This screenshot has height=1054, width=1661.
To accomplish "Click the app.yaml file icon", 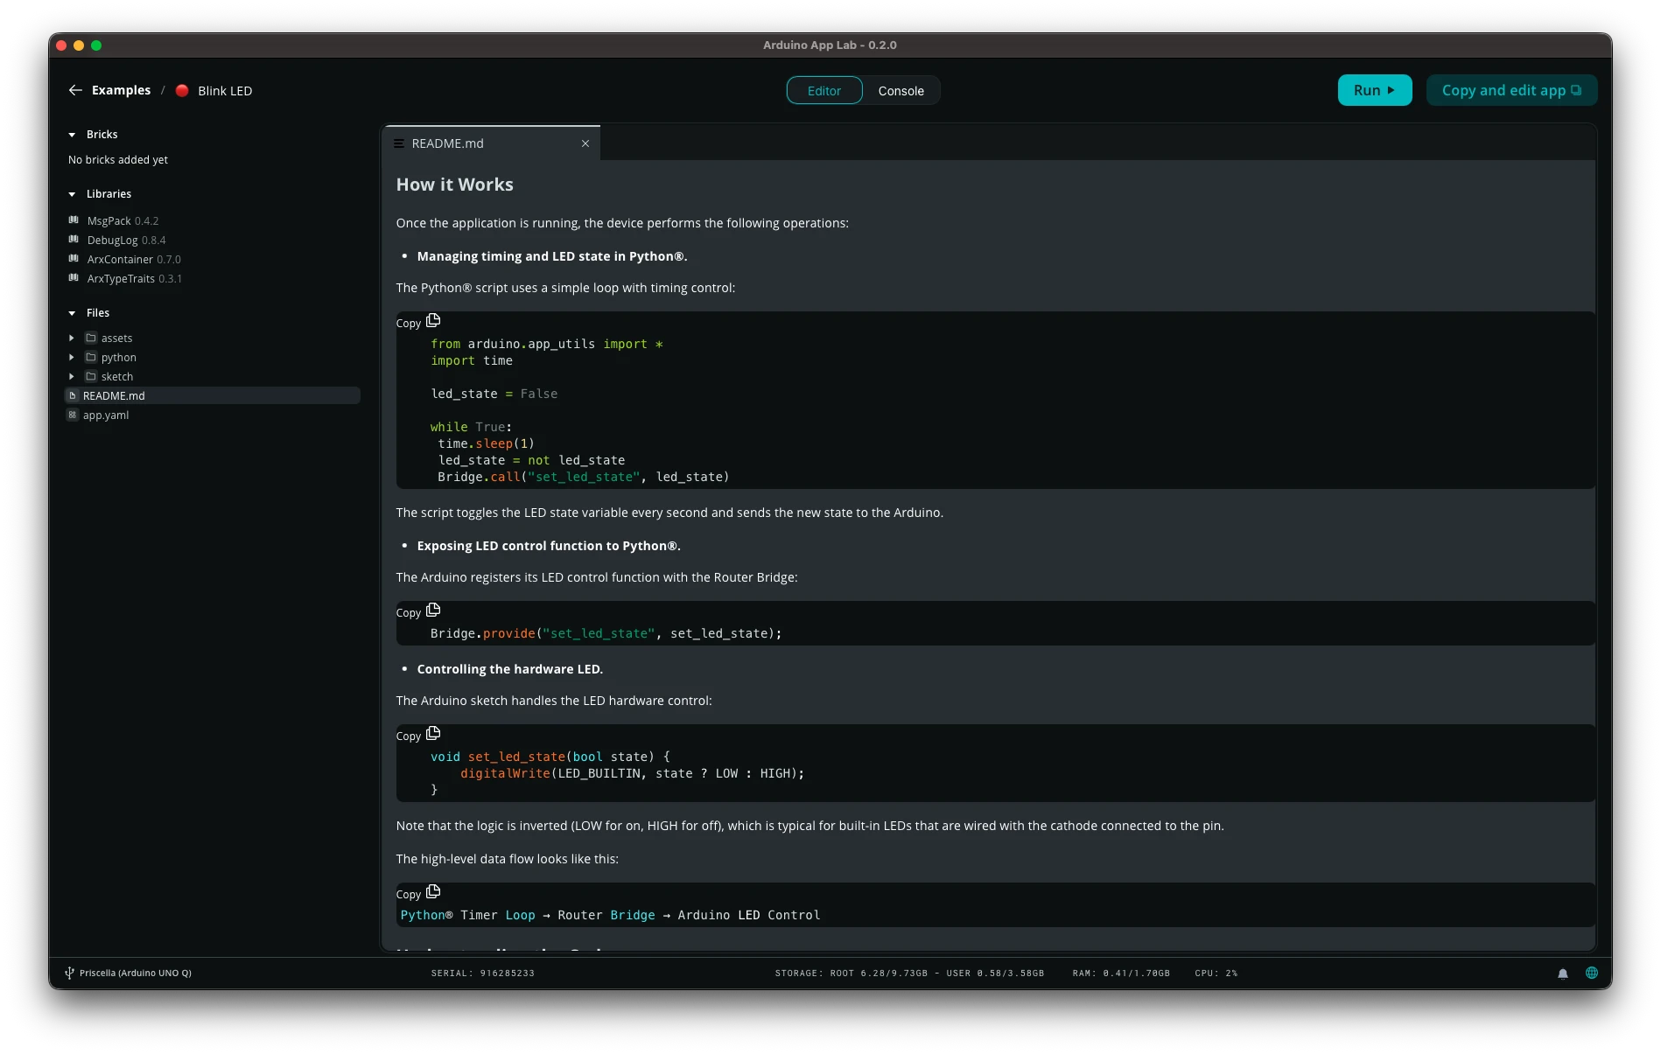I will tap(73, 415).
